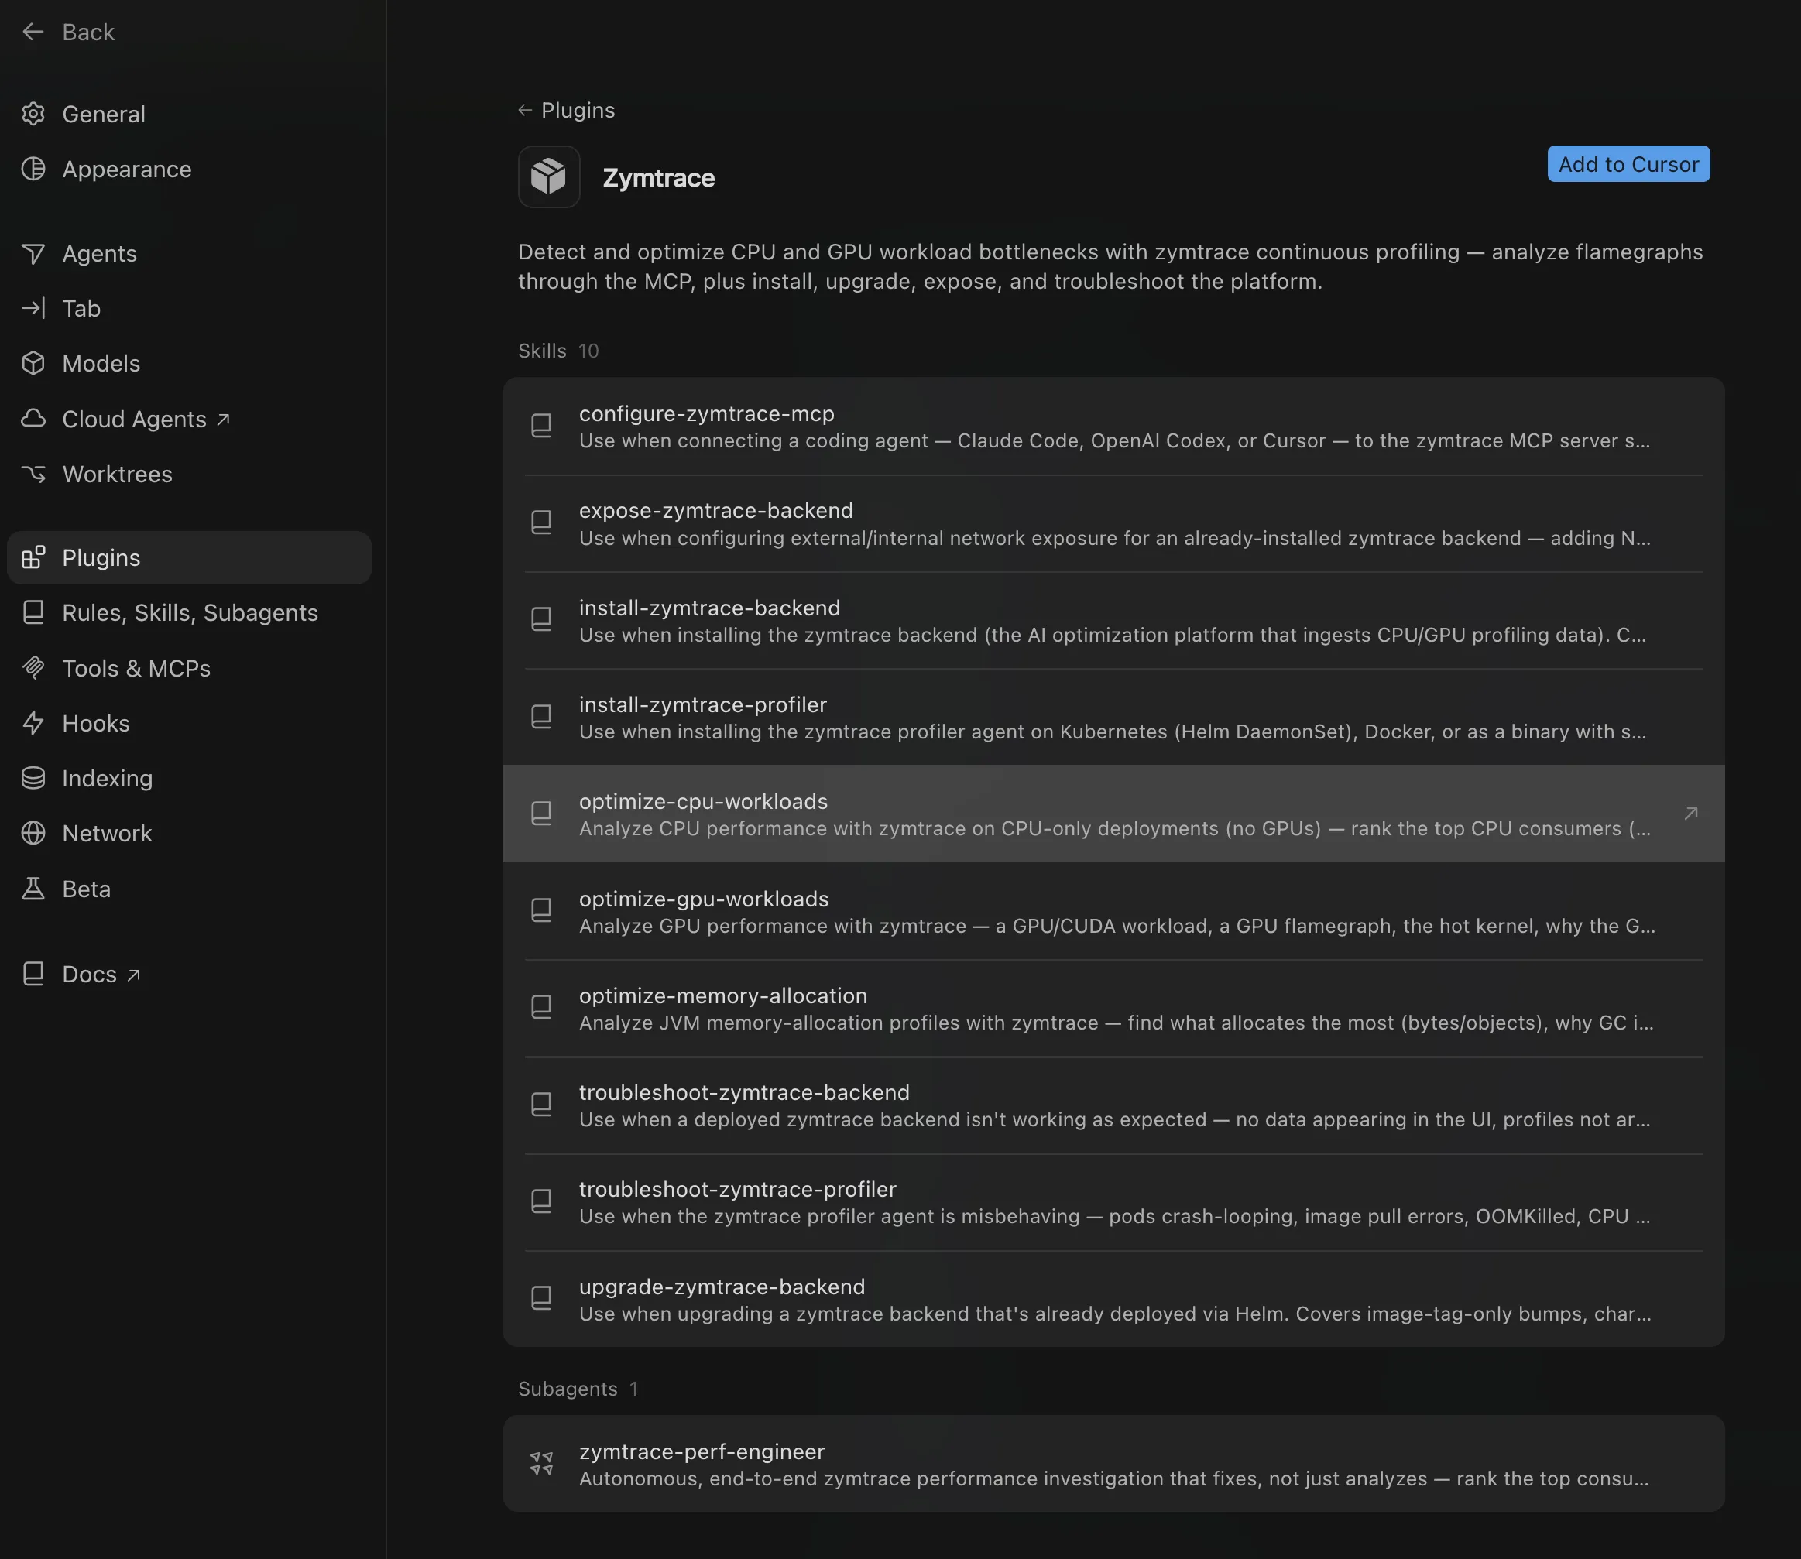
Task: Open the Network settings section
Action: [189, 834]
